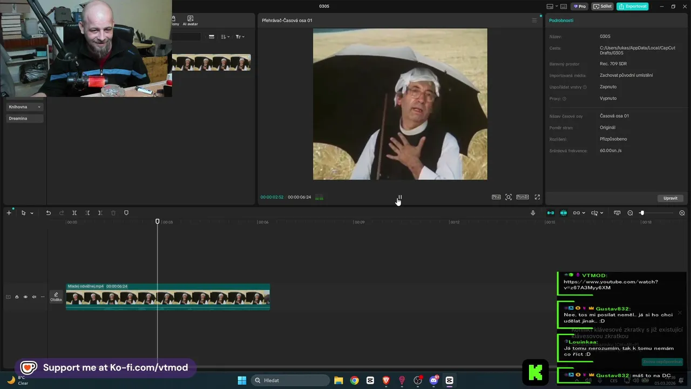Click the info icon next to Uspořádat vrstvy
The image size is (691, 389).
point(585,87)
